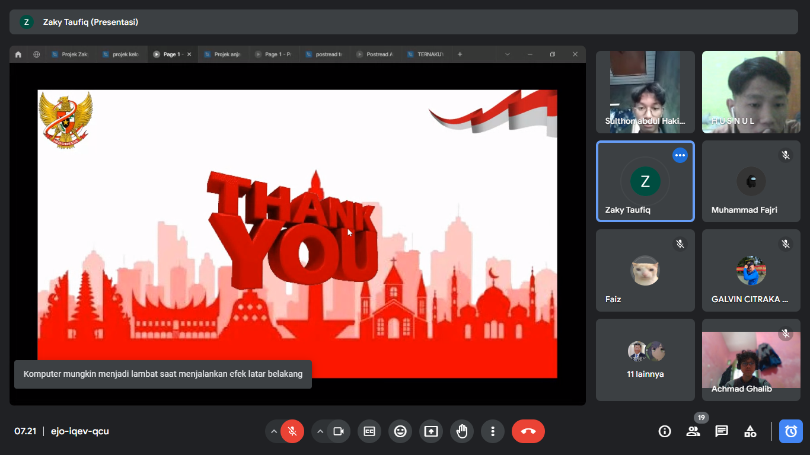Image resolution: width=810 pixels, height=455 pixels.
Task: Open the chat messages panel
Action: [722, 431]
